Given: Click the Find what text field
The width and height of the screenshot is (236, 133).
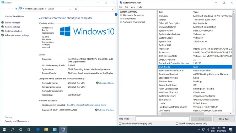Looking at the screenshot, I should click(162, 119).
